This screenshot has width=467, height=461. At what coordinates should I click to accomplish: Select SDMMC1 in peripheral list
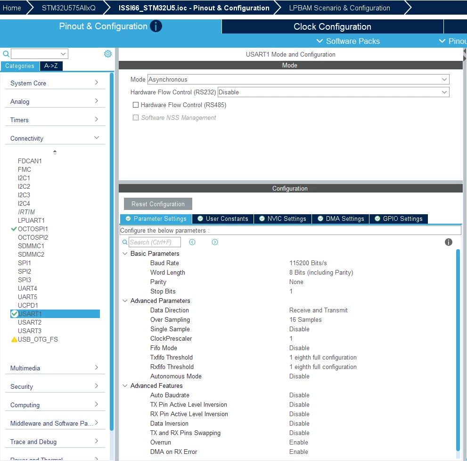click(x=31, y=246)
